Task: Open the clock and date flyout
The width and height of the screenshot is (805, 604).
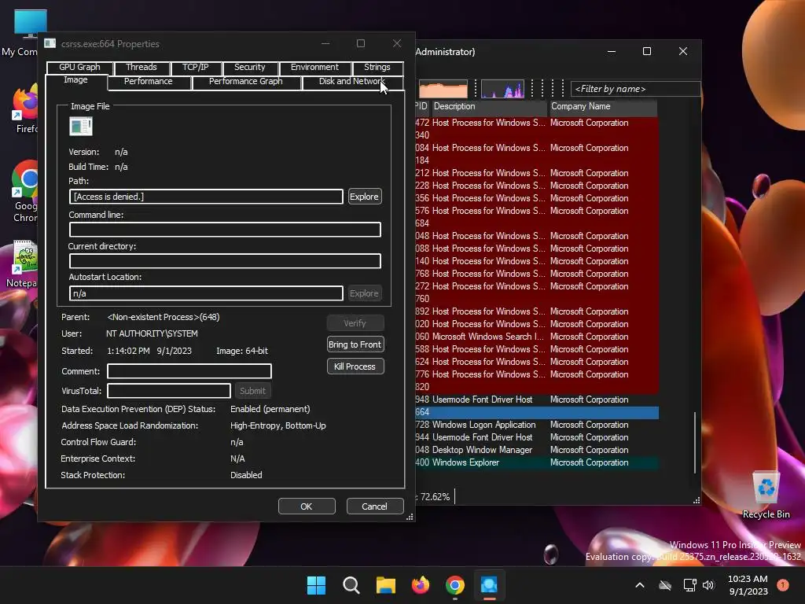Action: pos(748,585)
